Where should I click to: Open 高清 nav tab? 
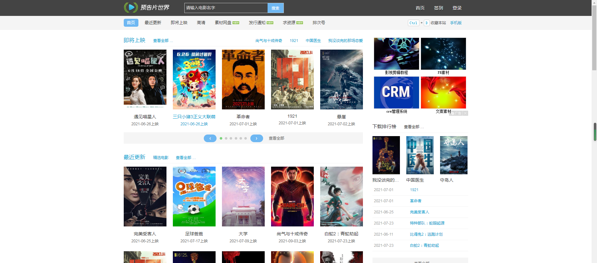pos(201,23)
